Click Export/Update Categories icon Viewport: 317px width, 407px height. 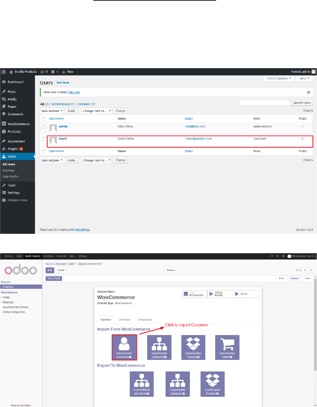(x=178, y=384)
